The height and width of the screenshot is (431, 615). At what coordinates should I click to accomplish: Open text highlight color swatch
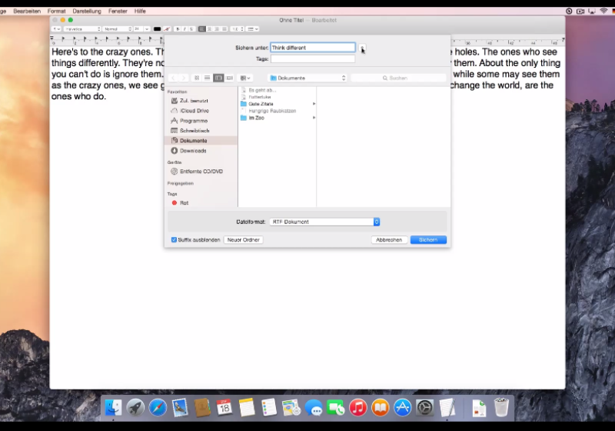167,29
